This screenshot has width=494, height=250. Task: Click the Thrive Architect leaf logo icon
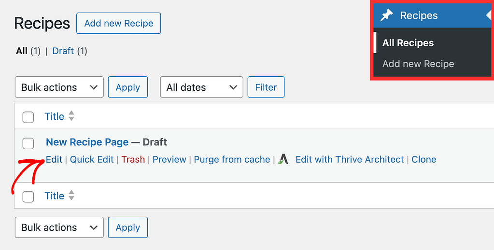[283, 159]
